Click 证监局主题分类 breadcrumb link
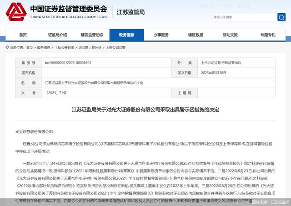This screenshot has width=291, height=206. 90,48
